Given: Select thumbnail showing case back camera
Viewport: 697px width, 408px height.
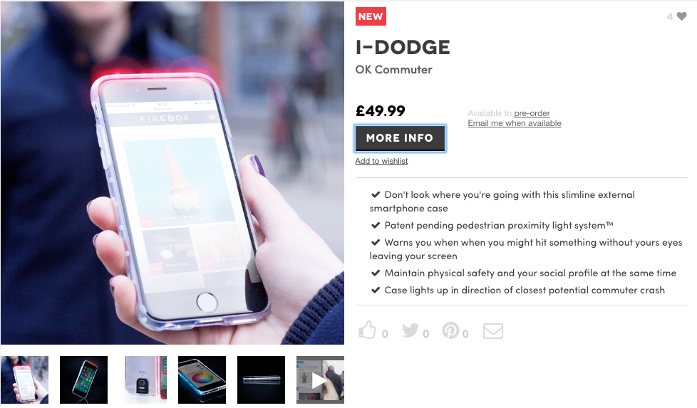Looking at the screenshot, I should pyautogui.click(x=143, y=380).
